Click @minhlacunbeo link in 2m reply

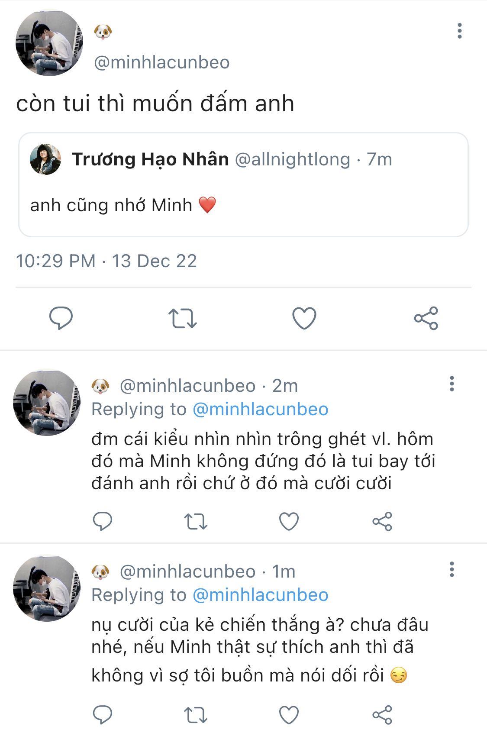[260, 409]
